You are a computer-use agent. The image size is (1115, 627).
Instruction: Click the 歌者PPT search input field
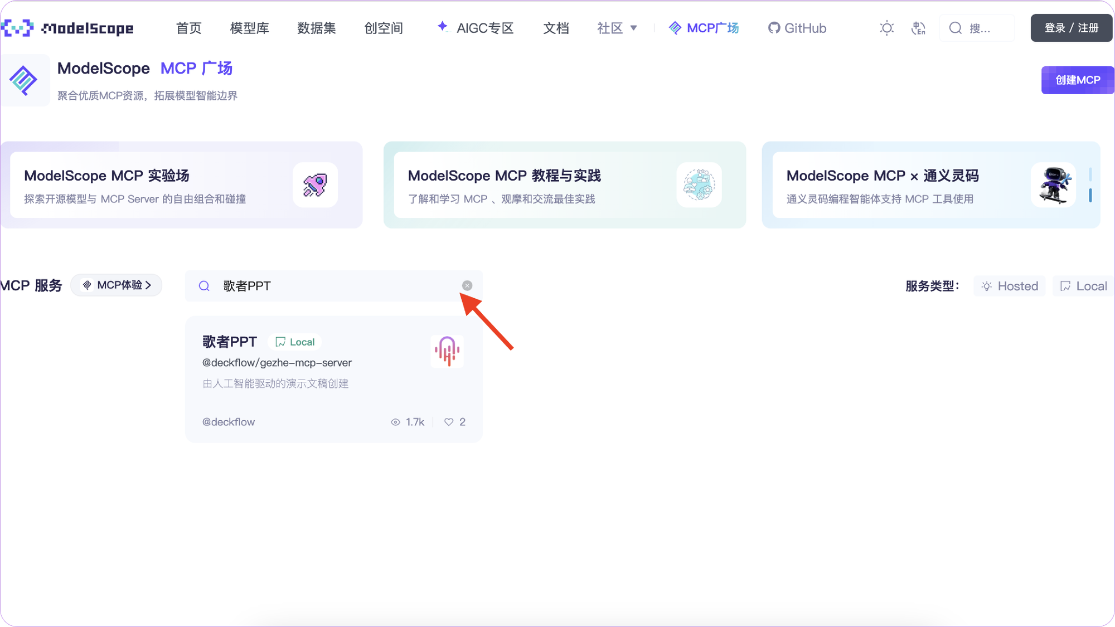coord(333,286)
